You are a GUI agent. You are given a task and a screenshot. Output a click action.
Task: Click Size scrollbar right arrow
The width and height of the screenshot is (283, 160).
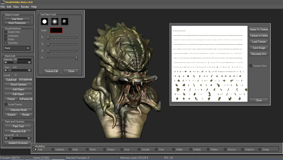[x=29, y=70]
